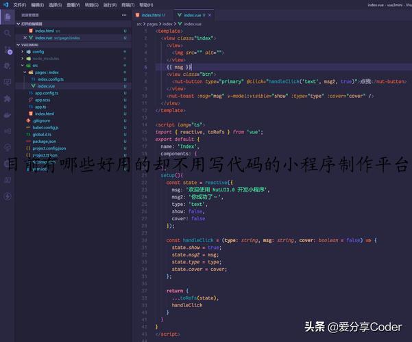Open the 运行(R) menu

110,5
